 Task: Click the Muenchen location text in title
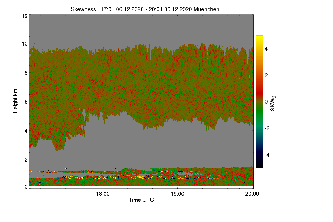(x=206, y=9)
